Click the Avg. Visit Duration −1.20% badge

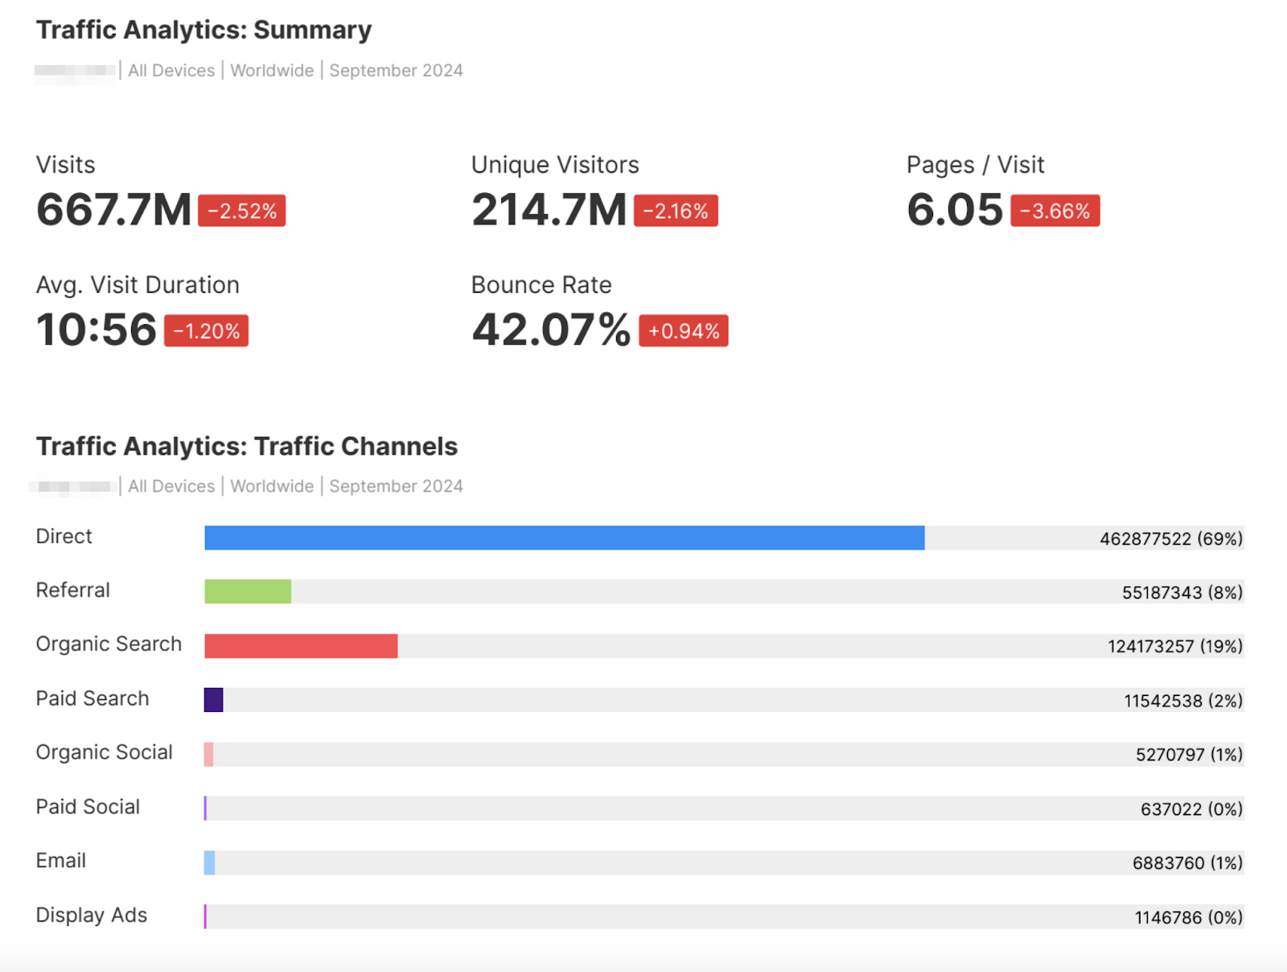(x=206, y=330)
